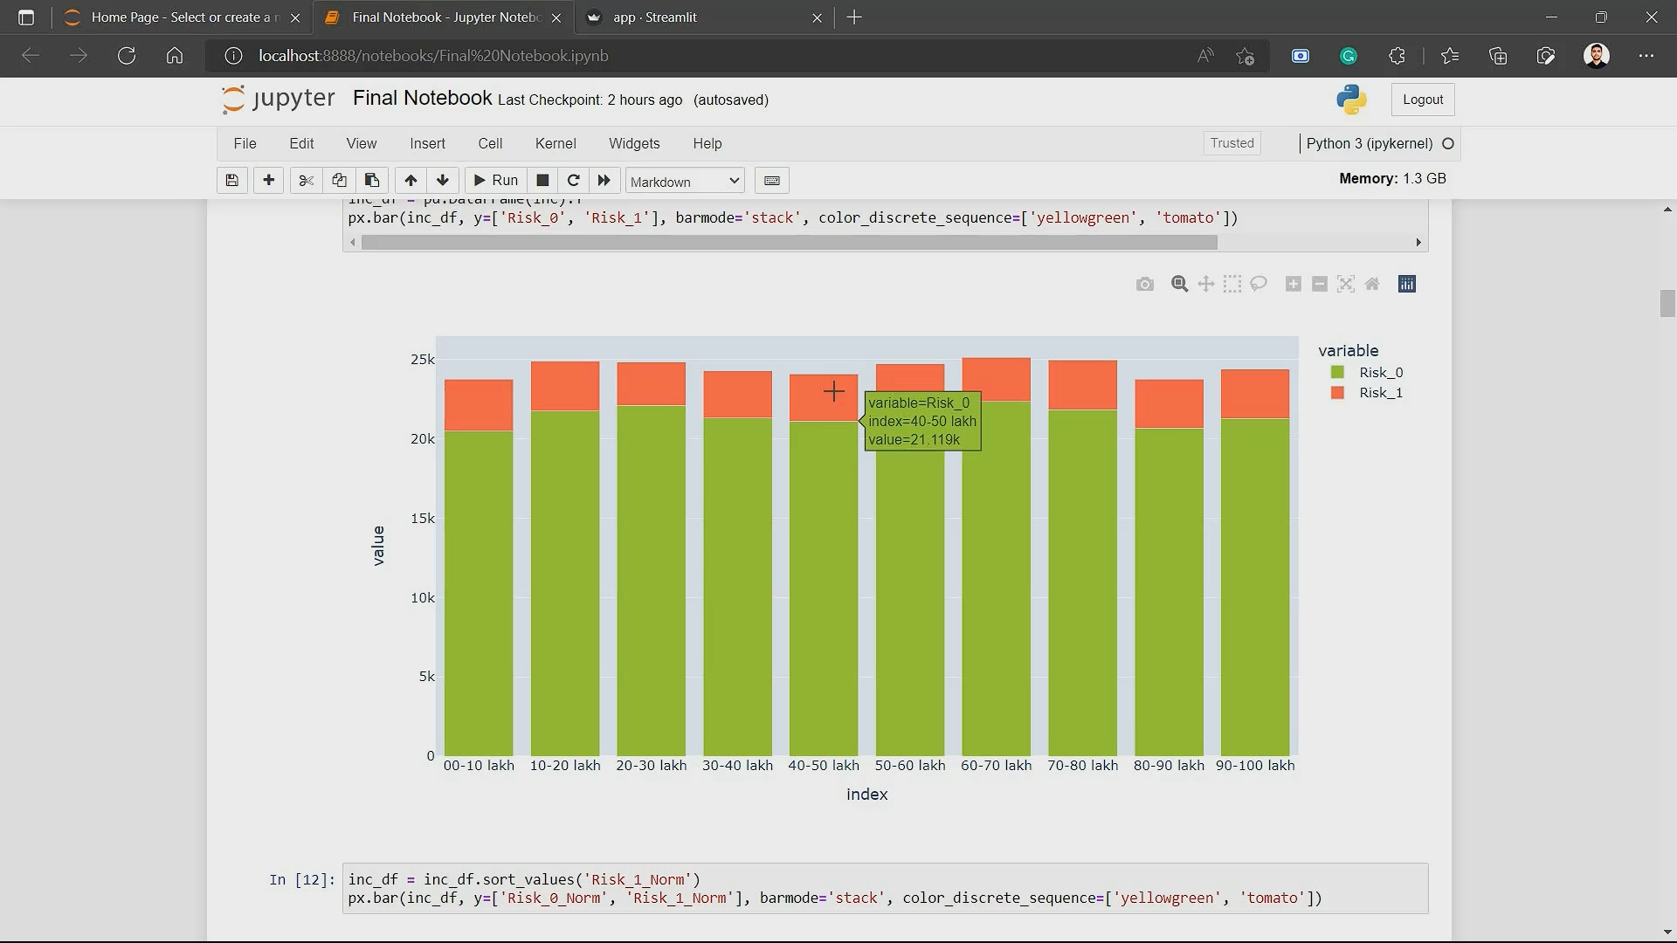
Task: Toggle the Trusted notebook indicator
Action: [x=1232, y=143]
